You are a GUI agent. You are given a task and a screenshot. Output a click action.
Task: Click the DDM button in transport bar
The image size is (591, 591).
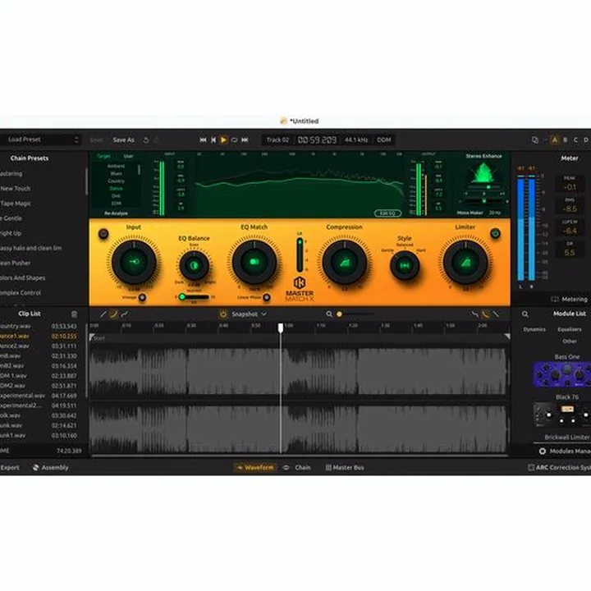pyautogui.click(x=383, y=140)
